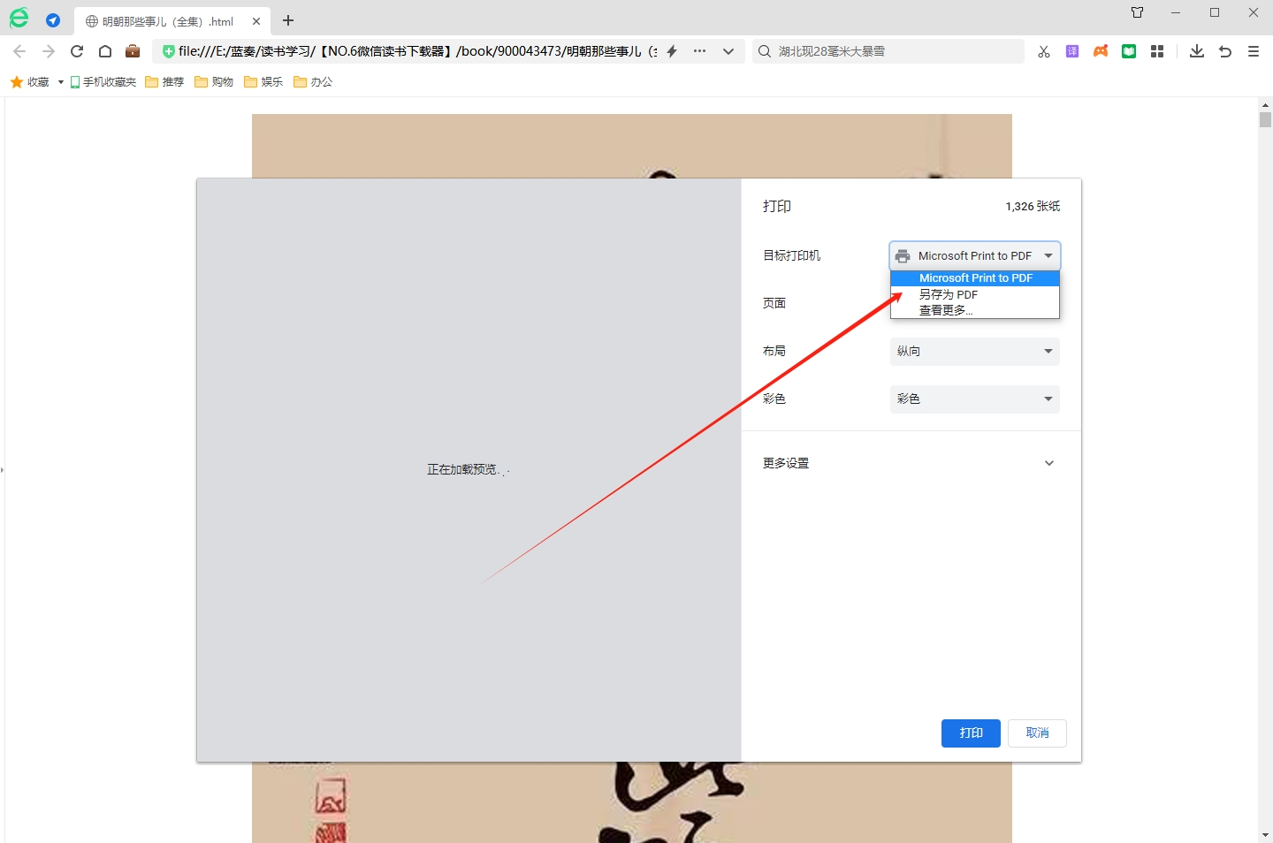The height and width of the screenshot is (843, 1273).
Task: Open the 彩色 color mode dropdown
Action: [x=974, y=399]
